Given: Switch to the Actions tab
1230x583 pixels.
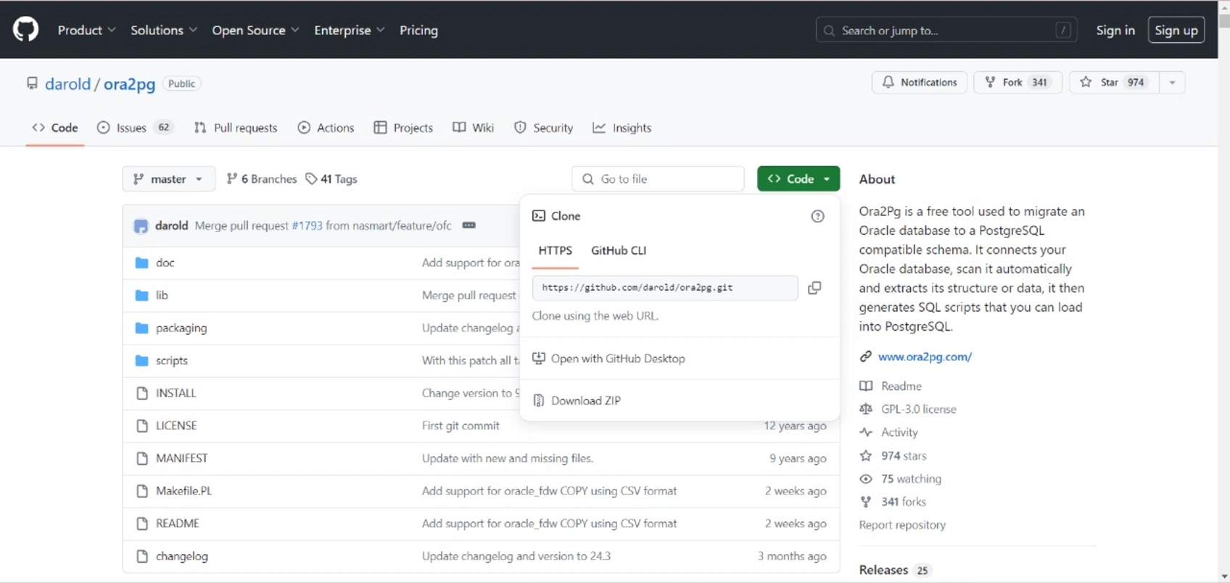Looking at the screenshot, I should (x=326, y=128).
